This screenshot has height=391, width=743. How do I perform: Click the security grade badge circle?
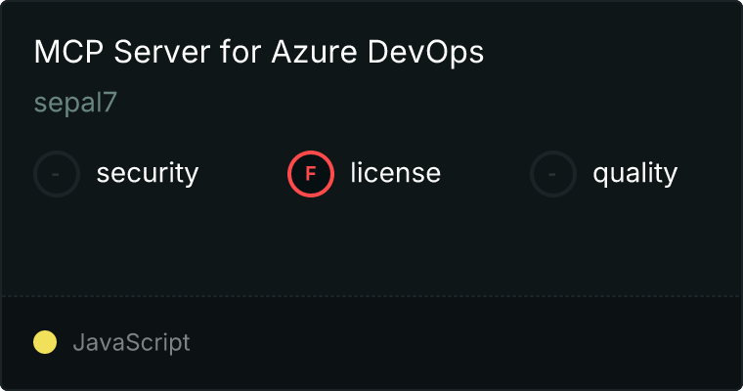click(57, 174)
